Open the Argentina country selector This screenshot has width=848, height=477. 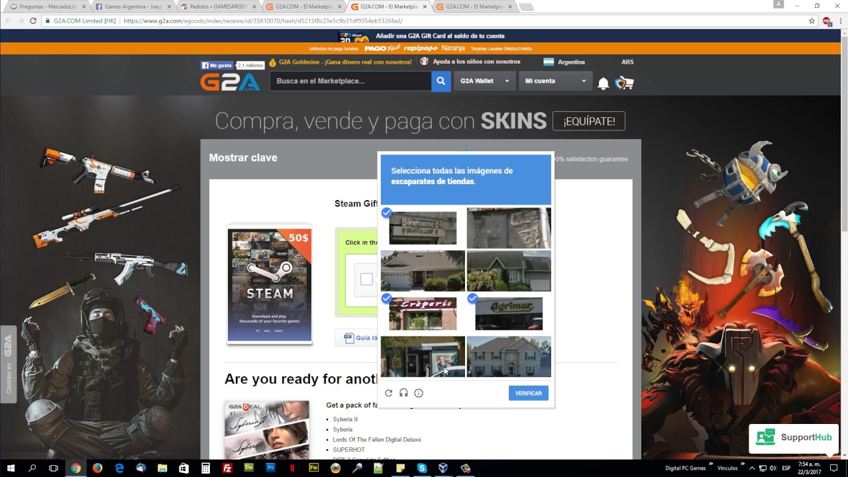[564, 62]
